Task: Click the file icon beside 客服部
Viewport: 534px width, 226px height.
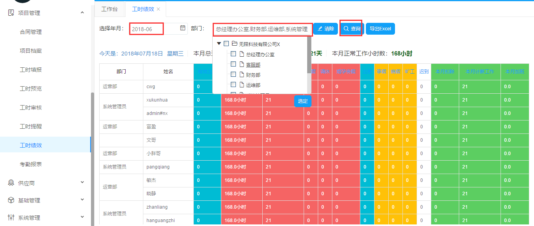Action: click(242, 64)
